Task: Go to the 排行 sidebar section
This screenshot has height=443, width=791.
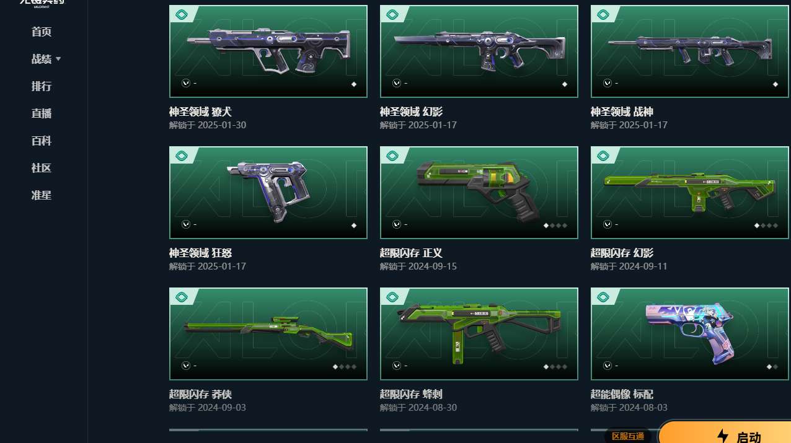Action: click(x=42, y=86)
